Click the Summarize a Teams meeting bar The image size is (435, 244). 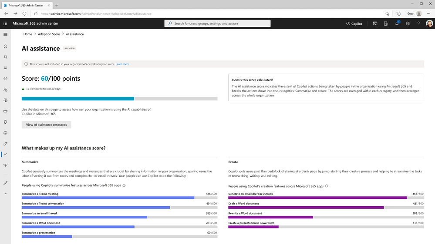point(120,198)
